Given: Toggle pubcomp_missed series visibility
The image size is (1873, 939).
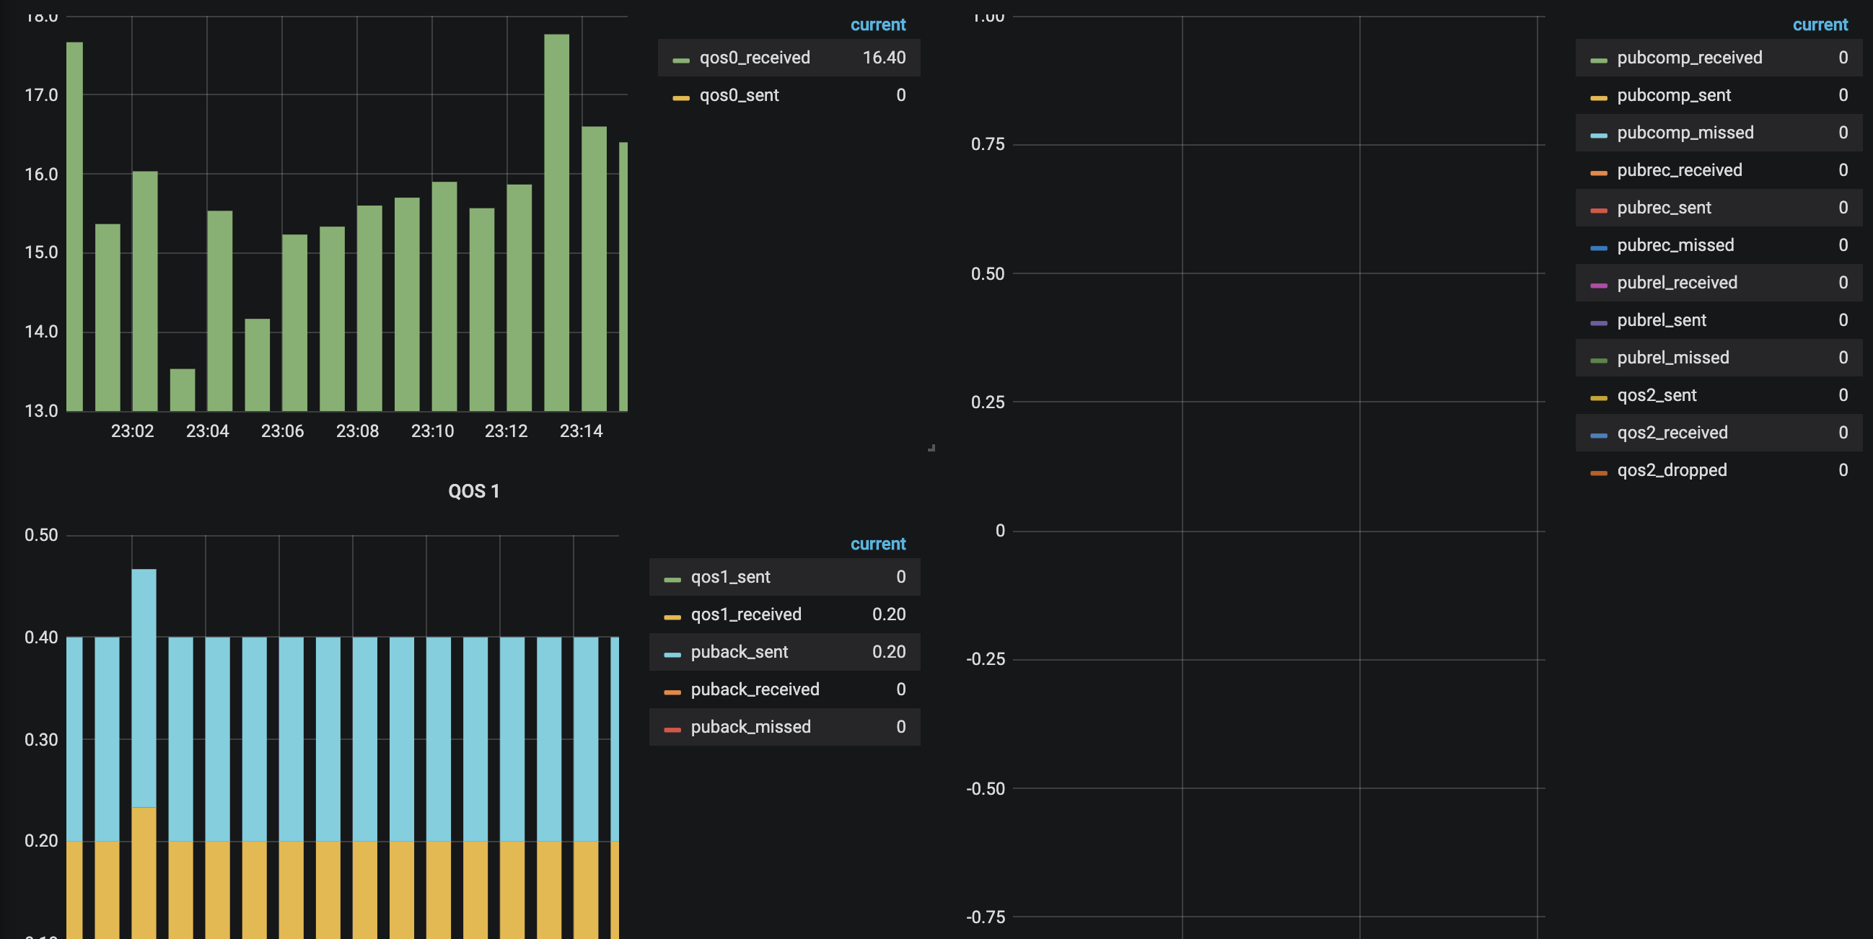Looking at the screenshot, I should [x=1685, y=133].
